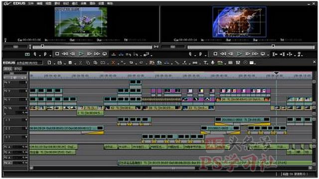Click the scissors cut icon in timeline toolbar
The height and width of the screenshot is (179, 319).
coord(81,63)
